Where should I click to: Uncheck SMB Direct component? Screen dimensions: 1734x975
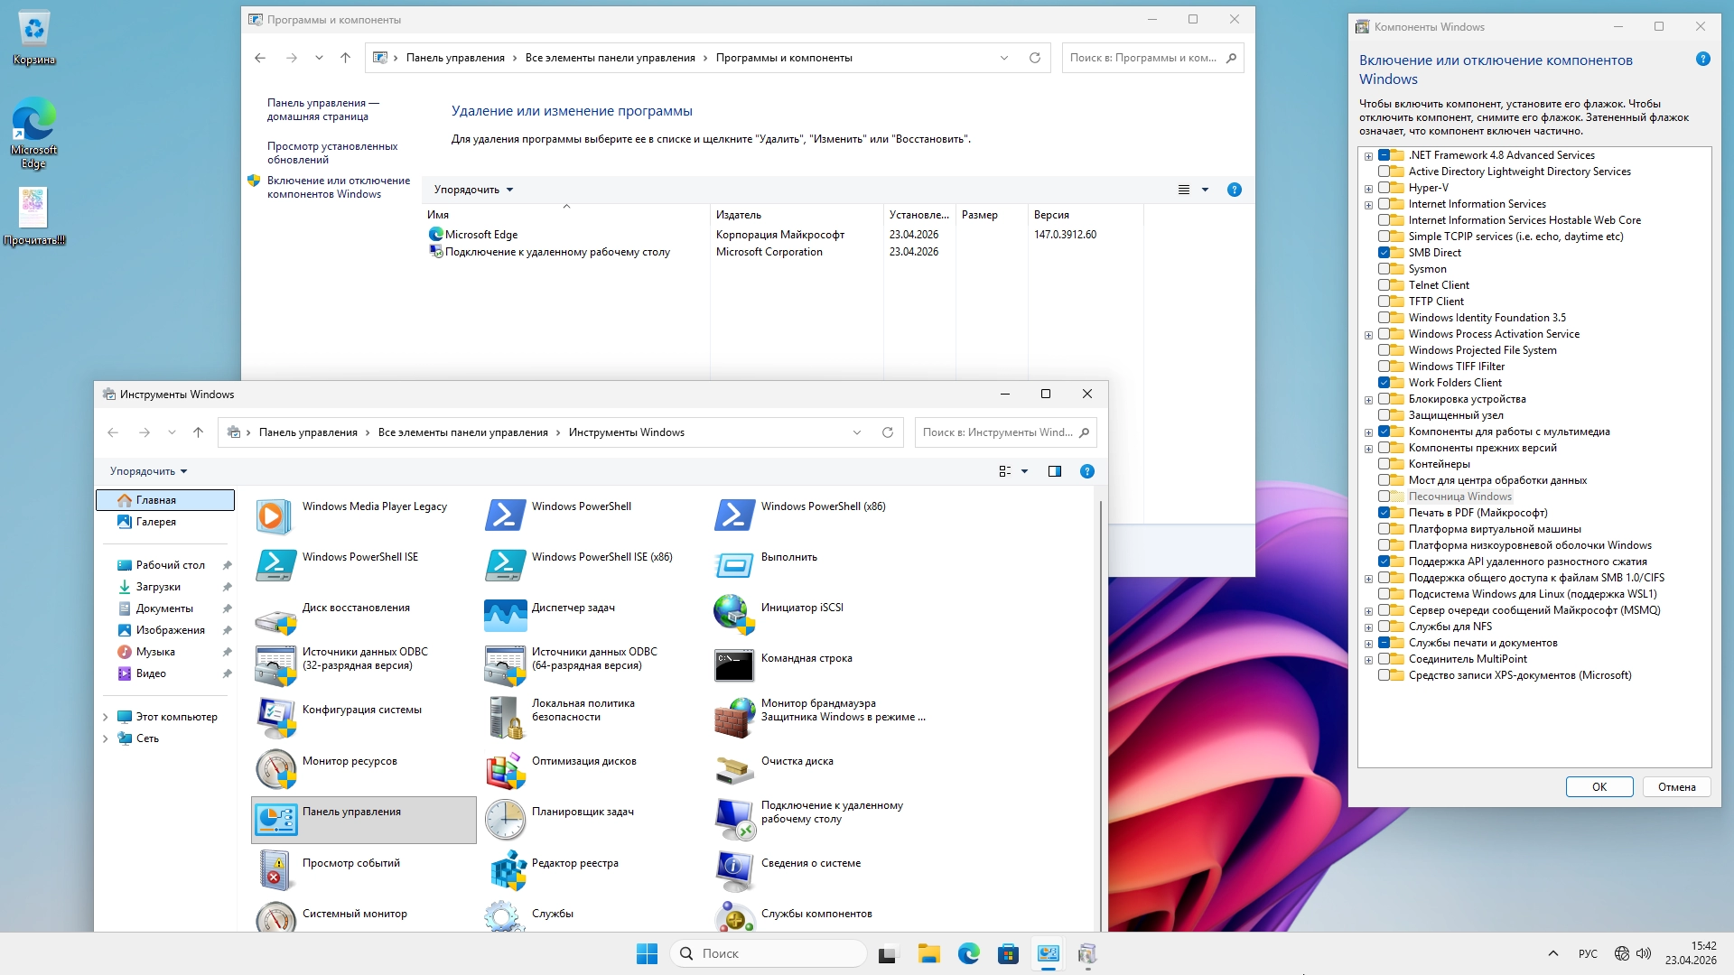[x=1384, y=253]
